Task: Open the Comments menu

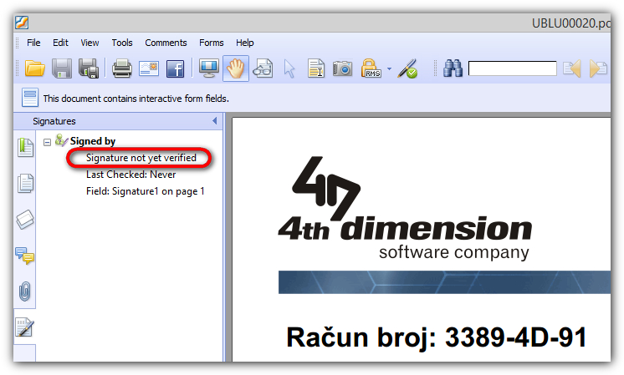Action: [166, 43]
